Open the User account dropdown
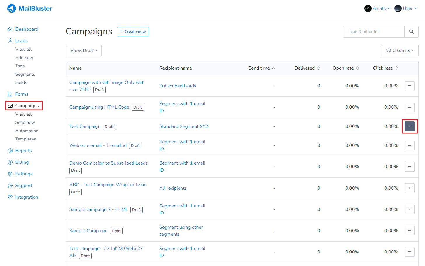 click(405, 8)
